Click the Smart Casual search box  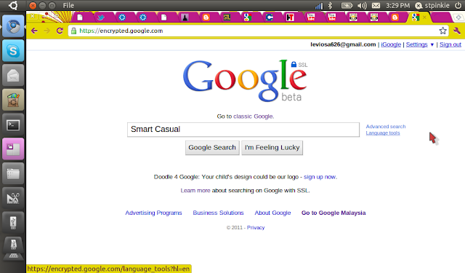tap(243, 130)
